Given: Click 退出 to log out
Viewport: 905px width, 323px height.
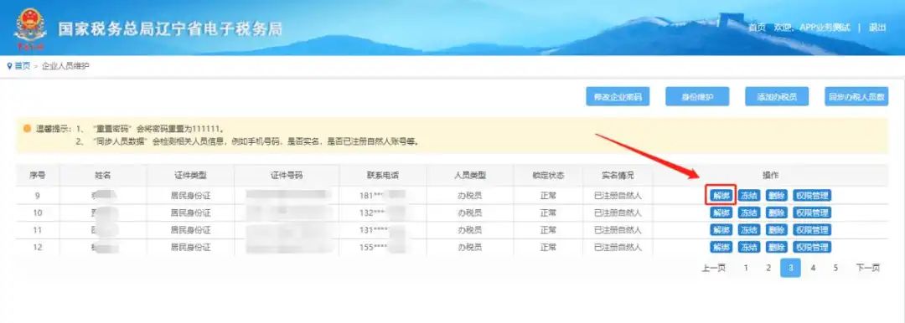Looking at the screenshot, I should 877,28.
